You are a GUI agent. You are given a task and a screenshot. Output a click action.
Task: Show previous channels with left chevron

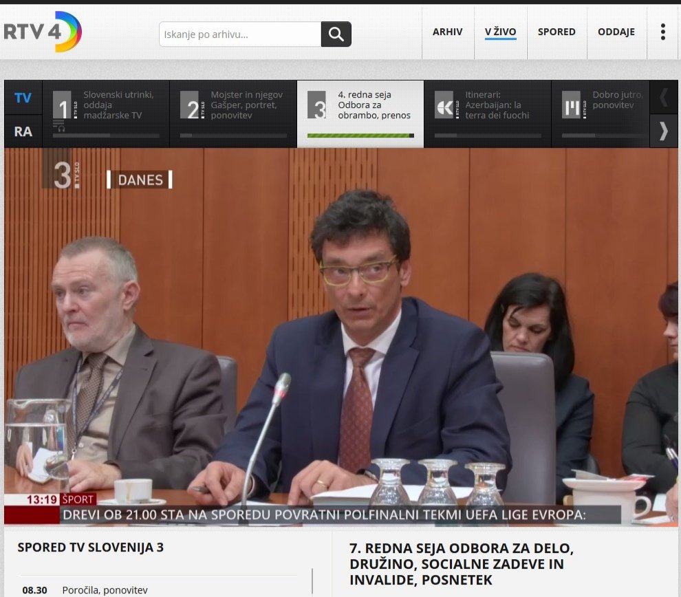point(663,97)
